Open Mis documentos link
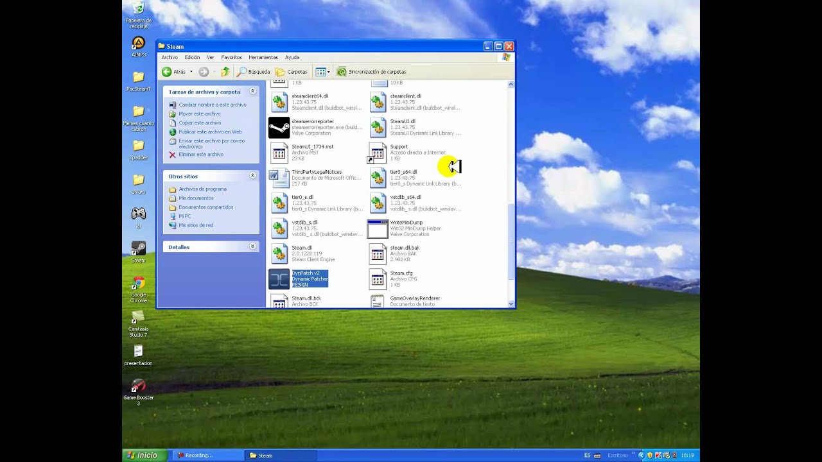Screen dimensions: 822x462 (196, 198)
